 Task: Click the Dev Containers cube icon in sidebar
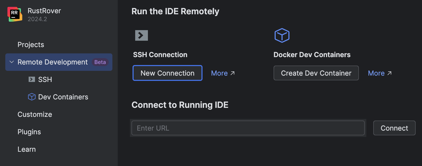coord(32,97)
